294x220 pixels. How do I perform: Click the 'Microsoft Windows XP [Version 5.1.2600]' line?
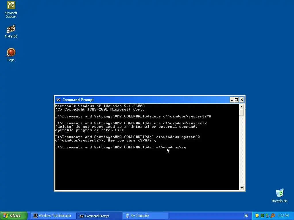click(x=100, y=106)
